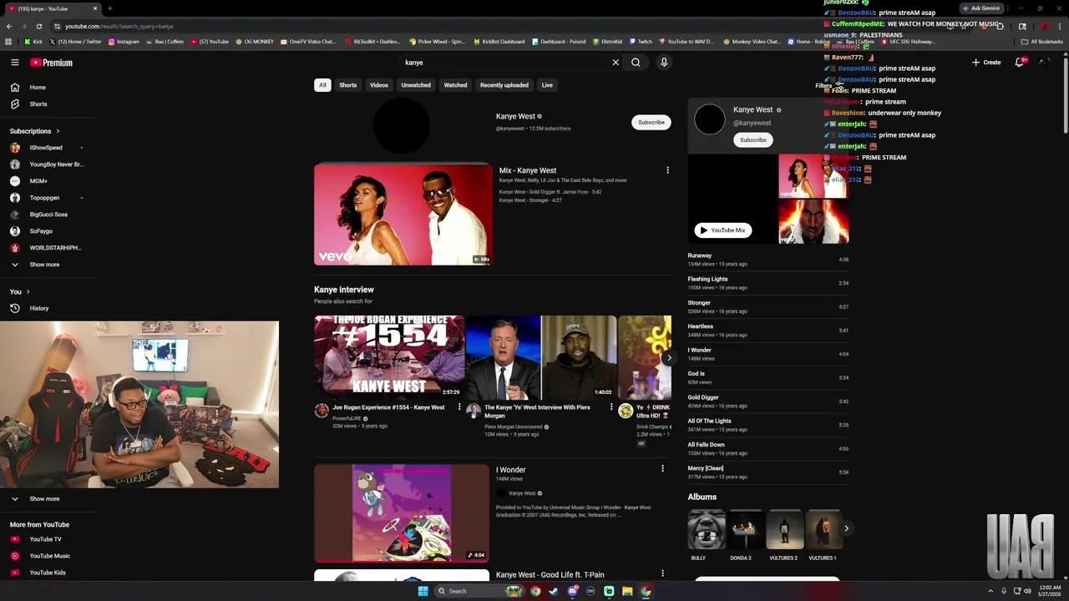The height and width of the screenshot is (601, 1069).
Task: Open more options for the I Wonder video
Action: (x=663, y=469)
